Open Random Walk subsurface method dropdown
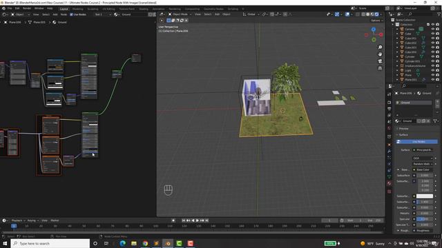The height and width of the screenshot is (248, 442). [x=423, y=164]
